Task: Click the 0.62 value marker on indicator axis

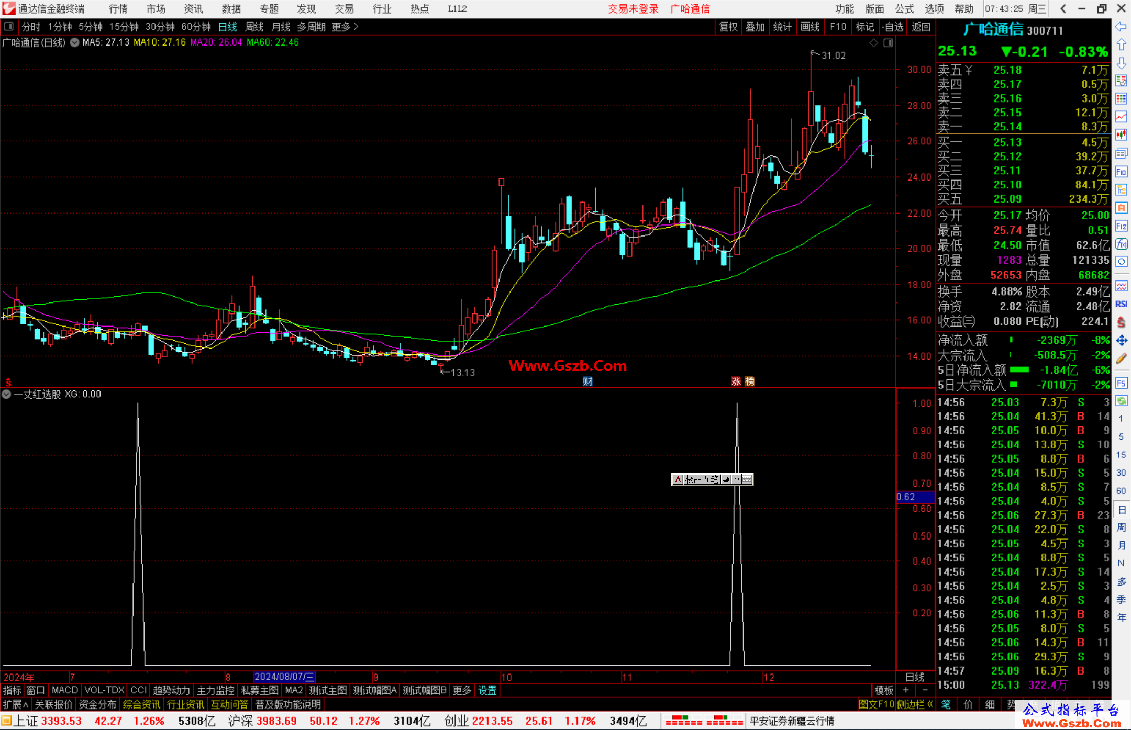Action: (x=915, y=497)
